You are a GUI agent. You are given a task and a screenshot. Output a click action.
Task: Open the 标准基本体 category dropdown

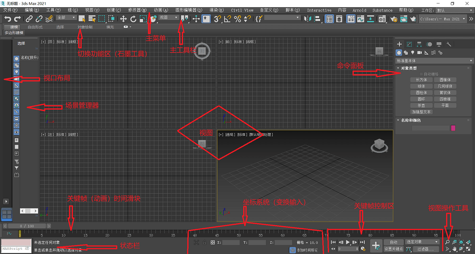(x=435, y=61)
